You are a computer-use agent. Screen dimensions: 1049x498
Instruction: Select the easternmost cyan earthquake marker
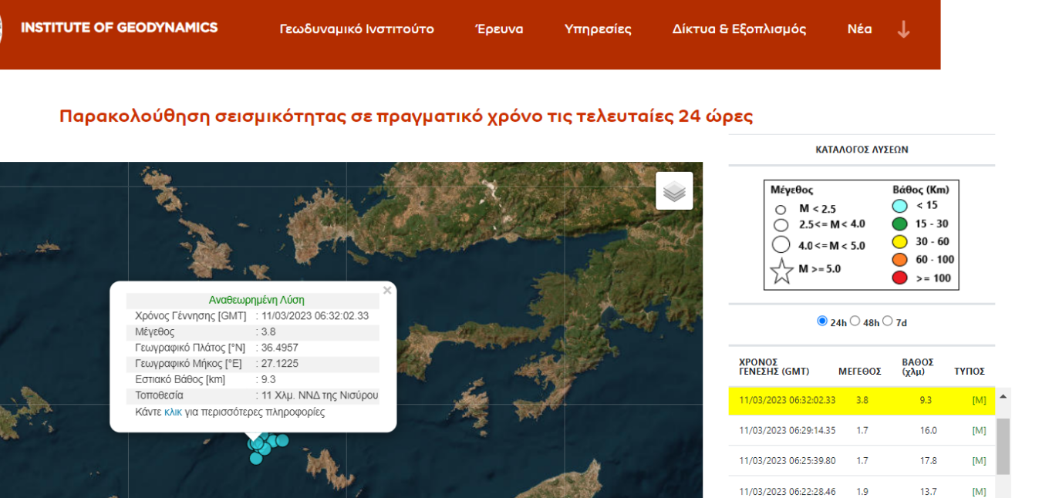282,440
